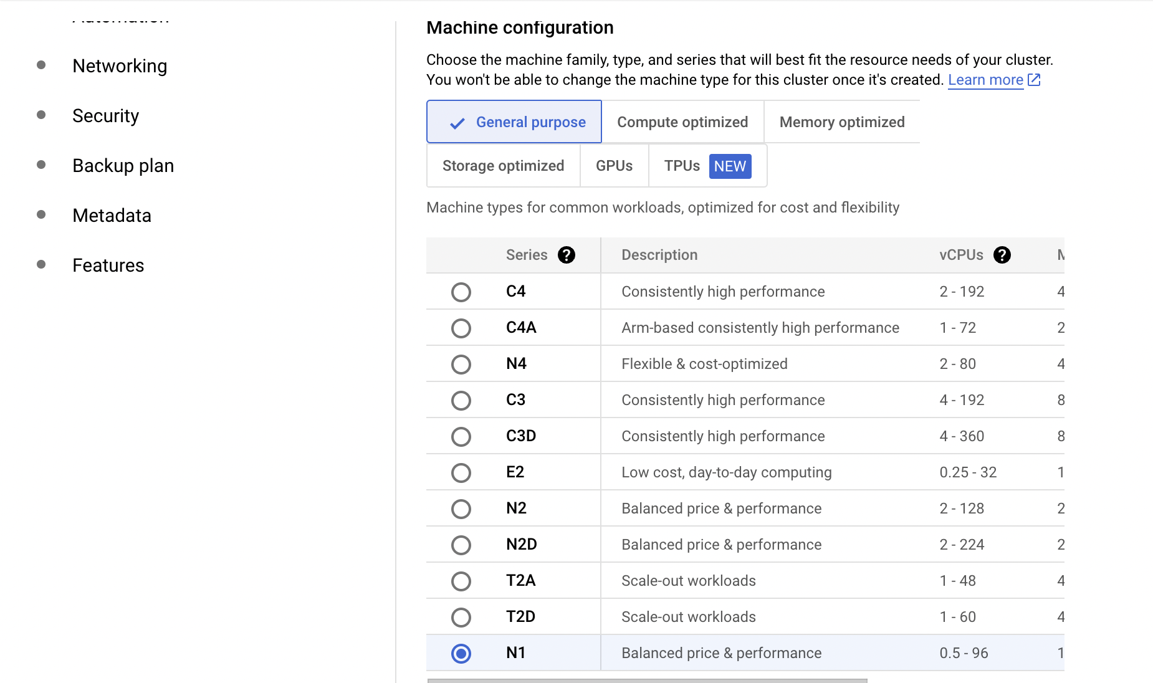The height and width of the screenshot is (683, 1153).
Task: Go to the Networking section in sidebar
Action: pos(120,66)
